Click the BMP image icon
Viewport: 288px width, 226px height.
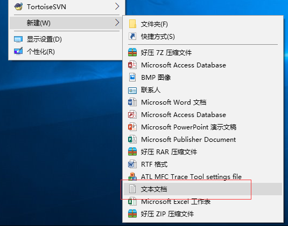pyautogui.click(x=132, y=77)
